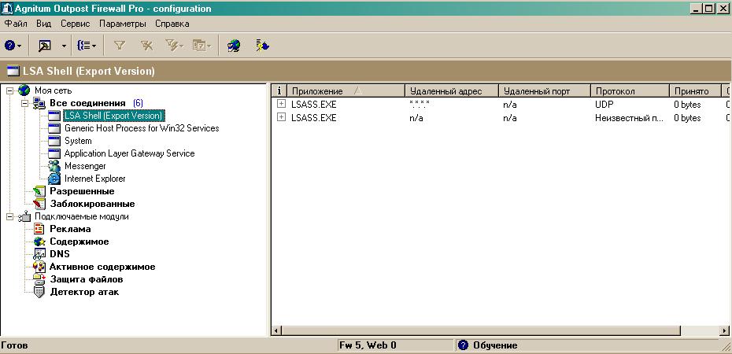732x354 pixels.
Task: Open the Файл menu
Action: [16, 24]
